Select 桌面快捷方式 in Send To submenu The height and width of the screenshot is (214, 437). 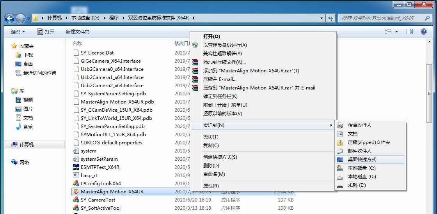click(x=362, y=160)
